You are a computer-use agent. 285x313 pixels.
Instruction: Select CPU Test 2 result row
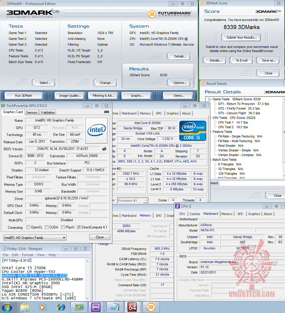pyautogui.click(x=233, y=127)
